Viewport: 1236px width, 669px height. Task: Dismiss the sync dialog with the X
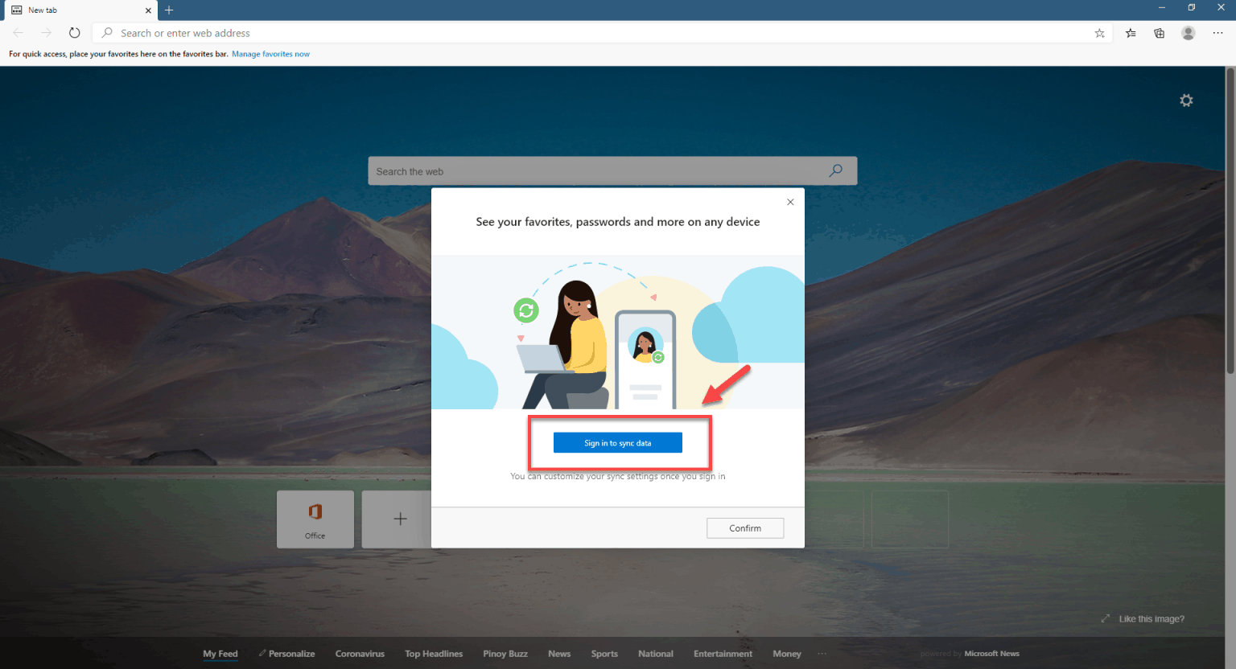789,202
